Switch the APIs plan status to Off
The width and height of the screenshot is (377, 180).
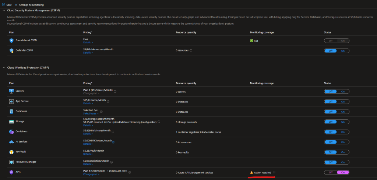[x=330, y=172]
